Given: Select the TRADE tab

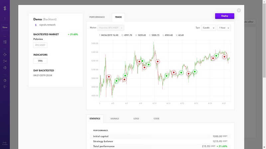Looking at the screenshot, I should point(118,17).
